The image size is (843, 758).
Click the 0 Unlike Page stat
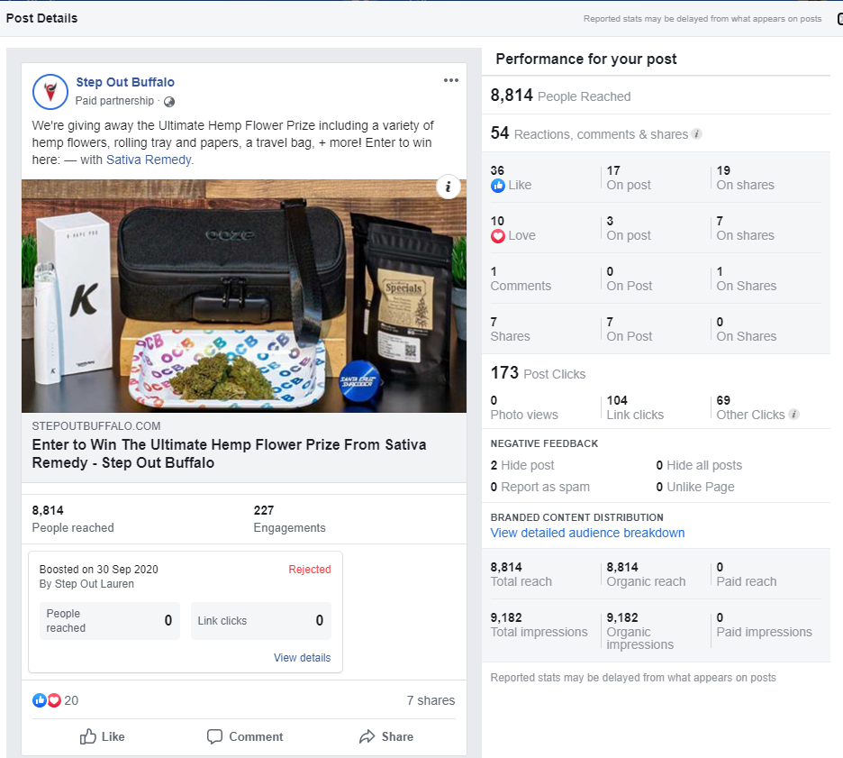point(695,487)
